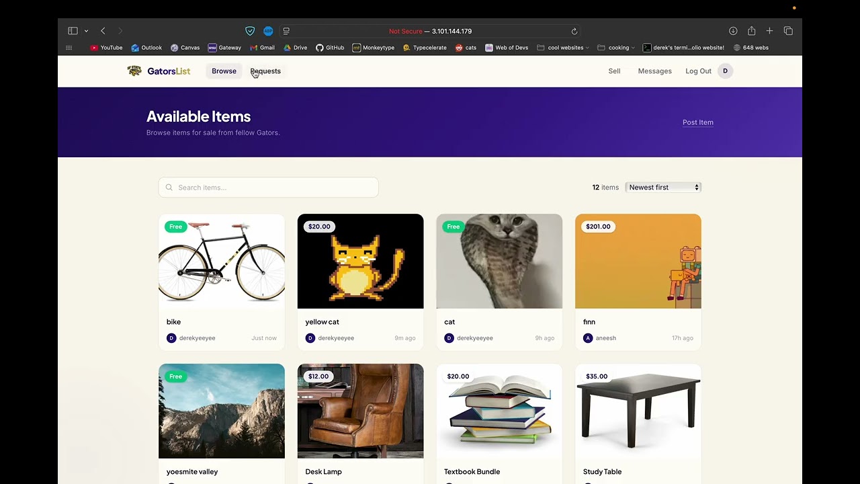Open a new tab with plus icon
This screenshot has height=484, width=860.
769,31
